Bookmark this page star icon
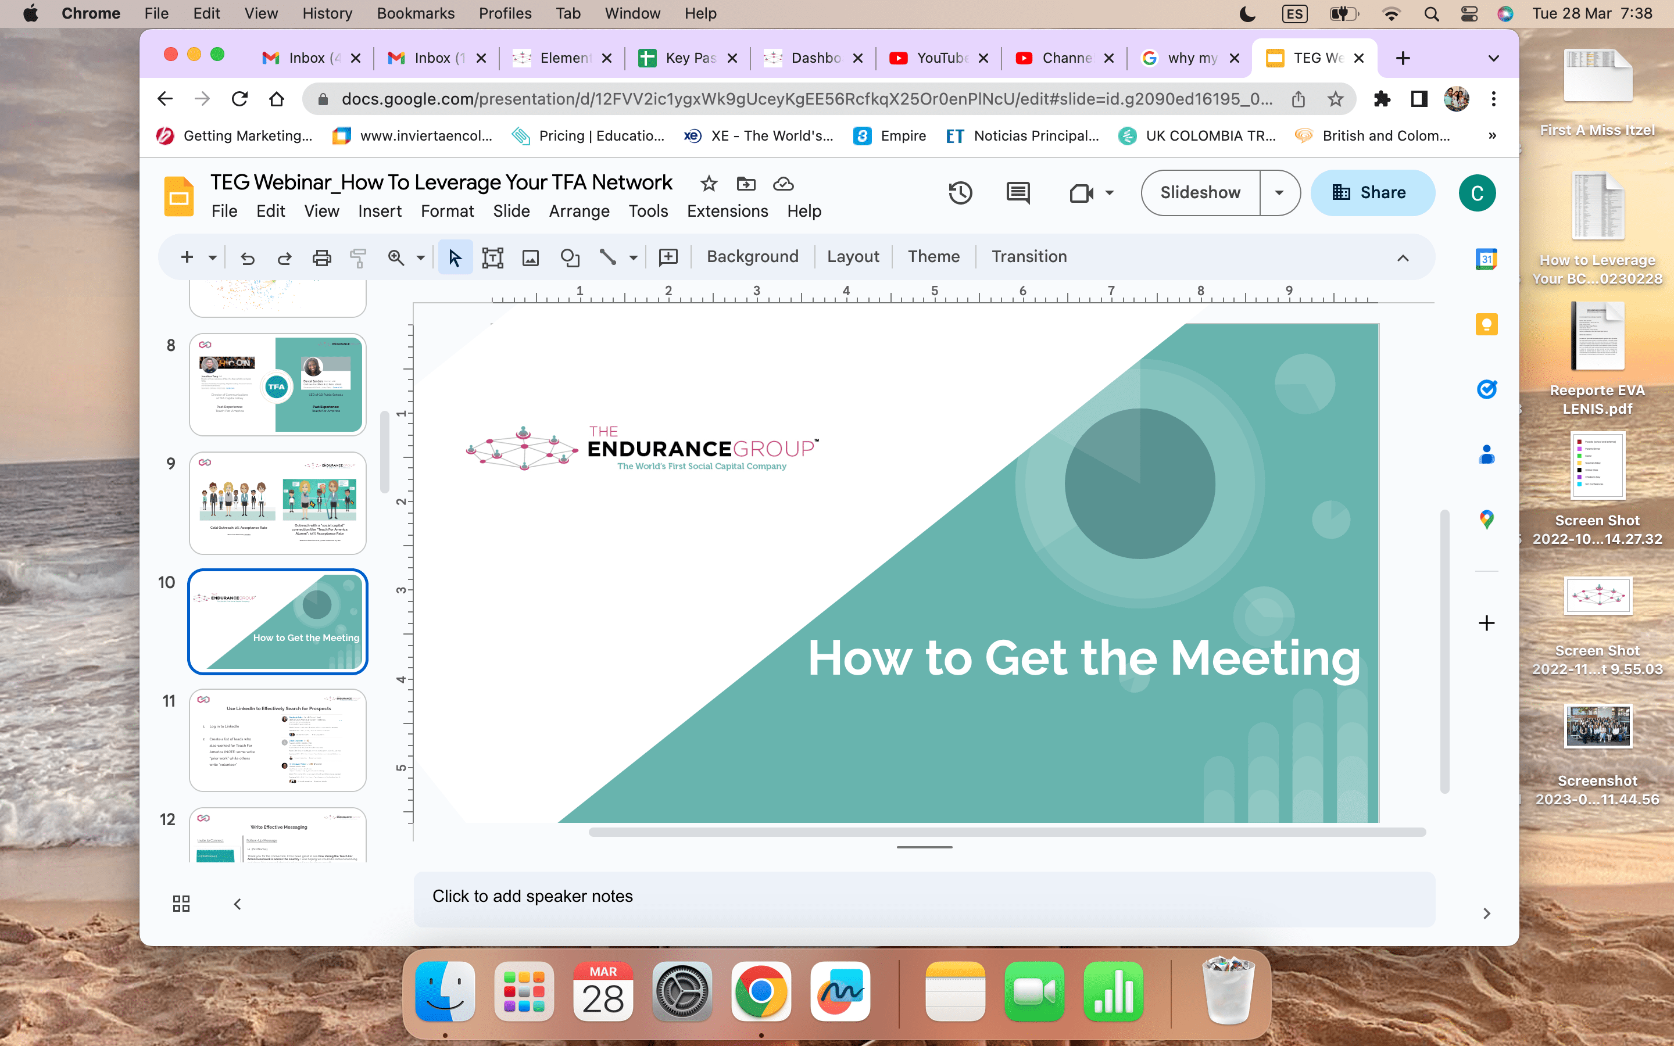The width and height of the screenshot is (1674, 1046). pos(1335,99)
